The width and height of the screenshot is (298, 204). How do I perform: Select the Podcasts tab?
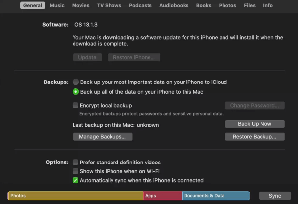point(140,5)
